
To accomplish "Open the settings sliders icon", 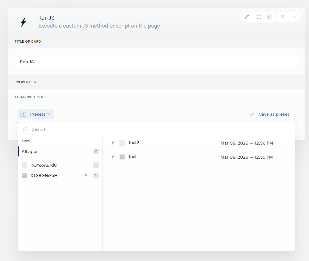I will click(259, 17).
